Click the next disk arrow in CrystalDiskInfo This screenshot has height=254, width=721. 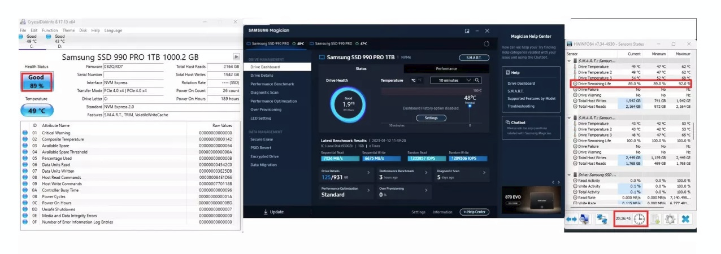click(236, 57)
